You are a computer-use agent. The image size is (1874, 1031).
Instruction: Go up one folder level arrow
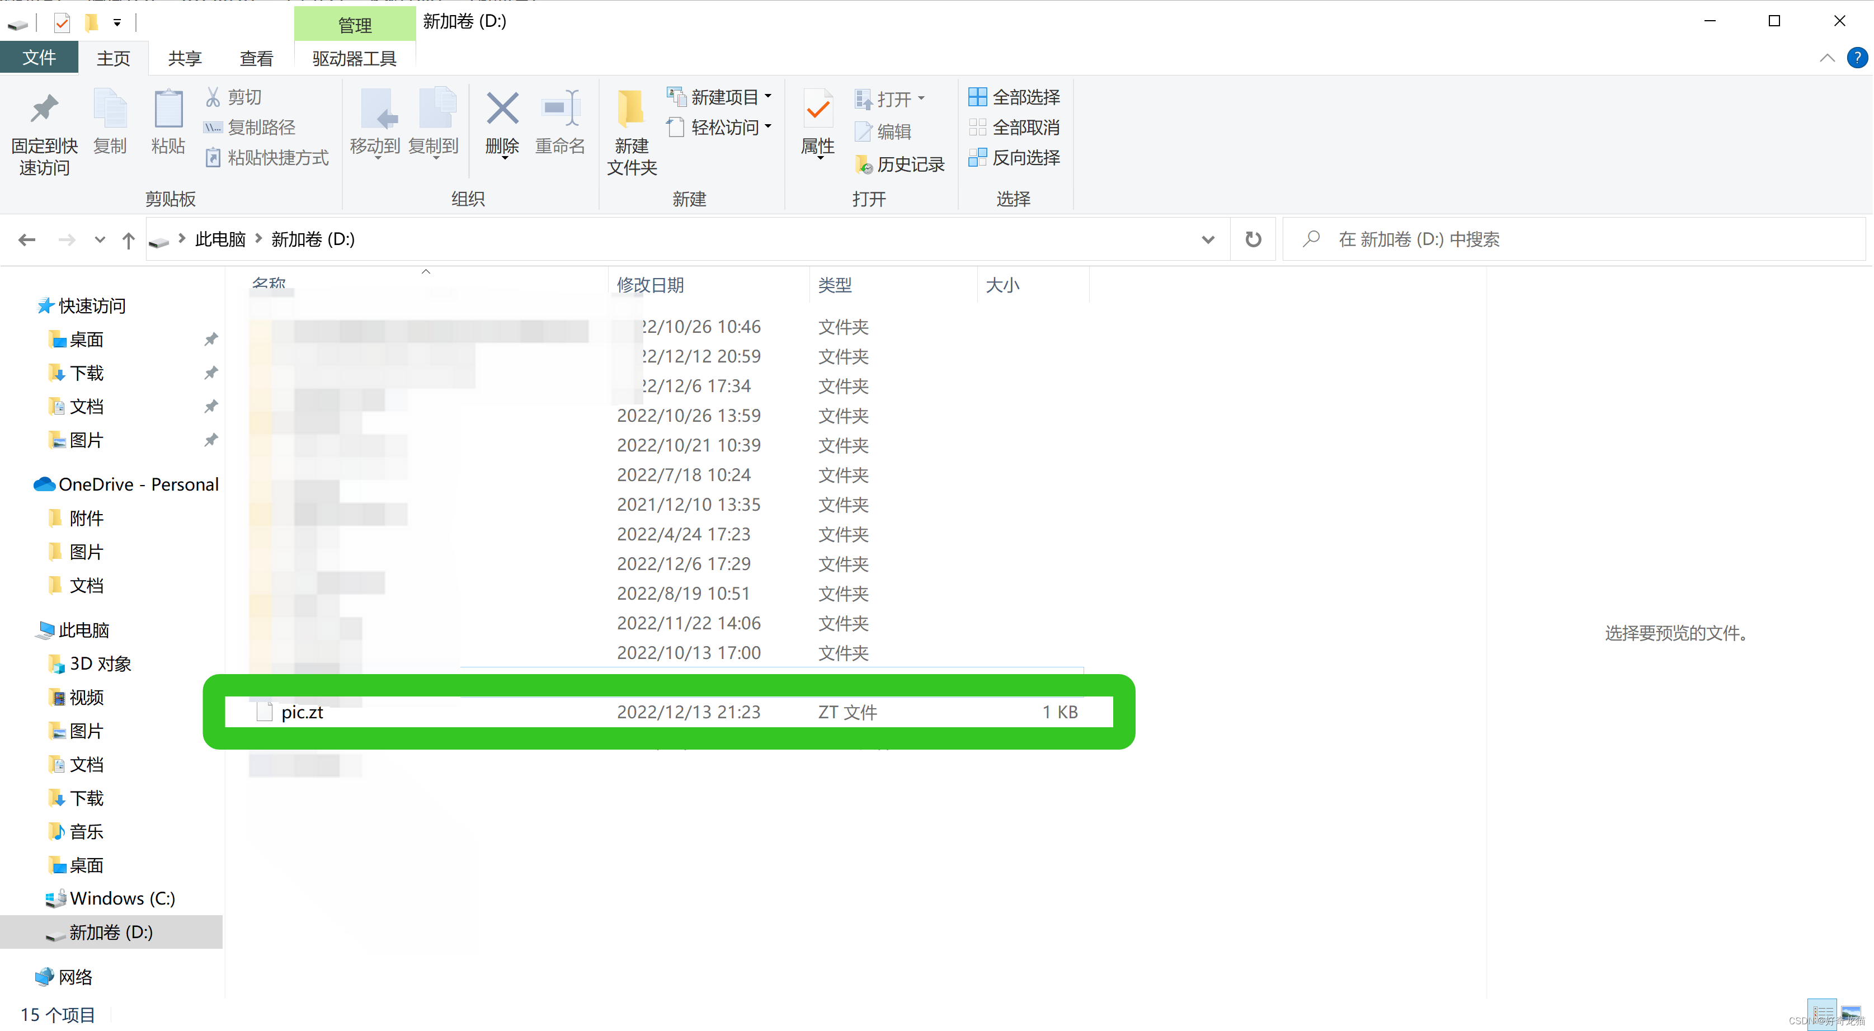pos(129,240)
